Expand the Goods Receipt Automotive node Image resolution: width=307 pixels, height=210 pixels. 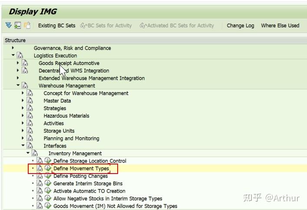tap(18, 63)
